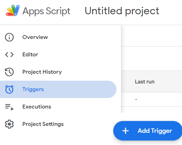This screenshot has width=182, height=145.
Task: Click the Executions list-play icon
Action: [9, 107]
